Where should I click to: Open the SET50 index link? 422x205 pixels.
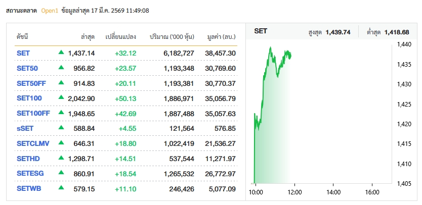pos(27,68)
